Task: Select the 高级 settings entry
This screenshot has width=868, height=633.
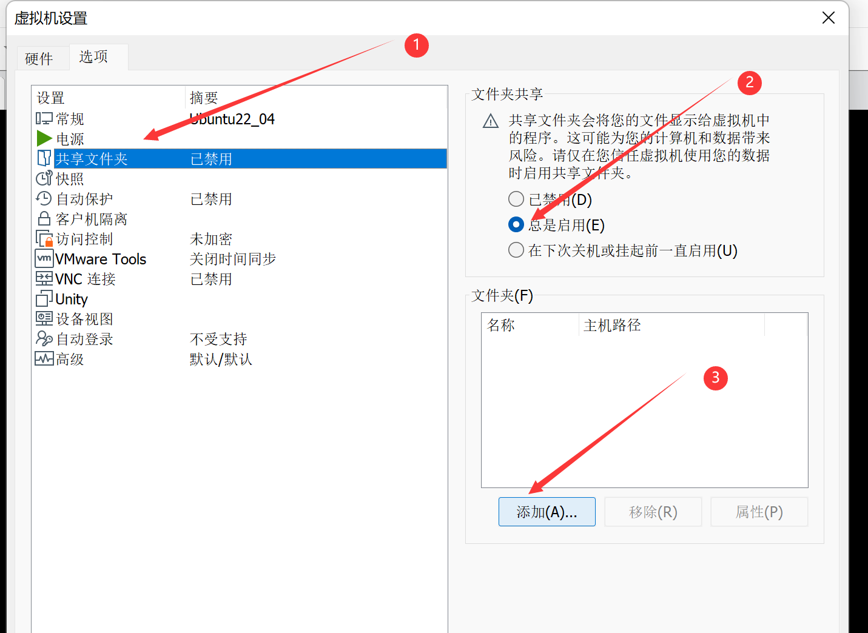Action: (70, 359)
